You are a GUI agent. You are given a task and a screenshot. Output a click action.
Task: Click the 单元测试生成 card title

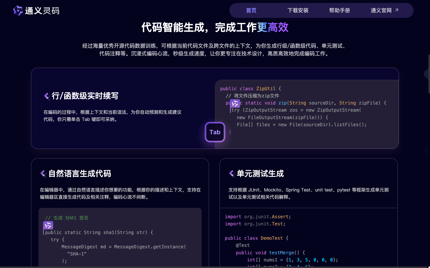260,173
